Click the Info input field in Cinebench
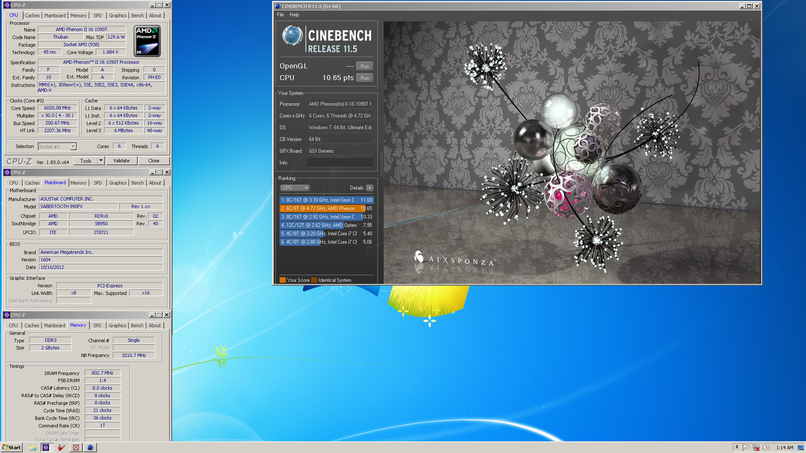The image size is (806, 453). click(x=340, y=163)
